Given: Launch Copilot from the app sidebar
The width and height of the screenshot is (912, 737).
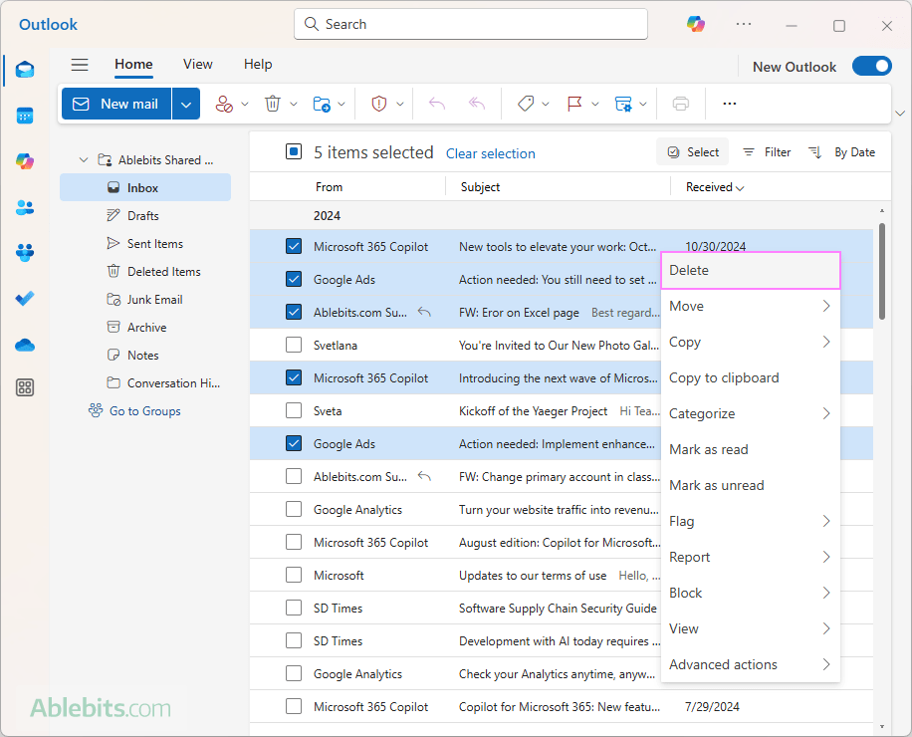Looking at the screenshot, I should tap(25, 160).
